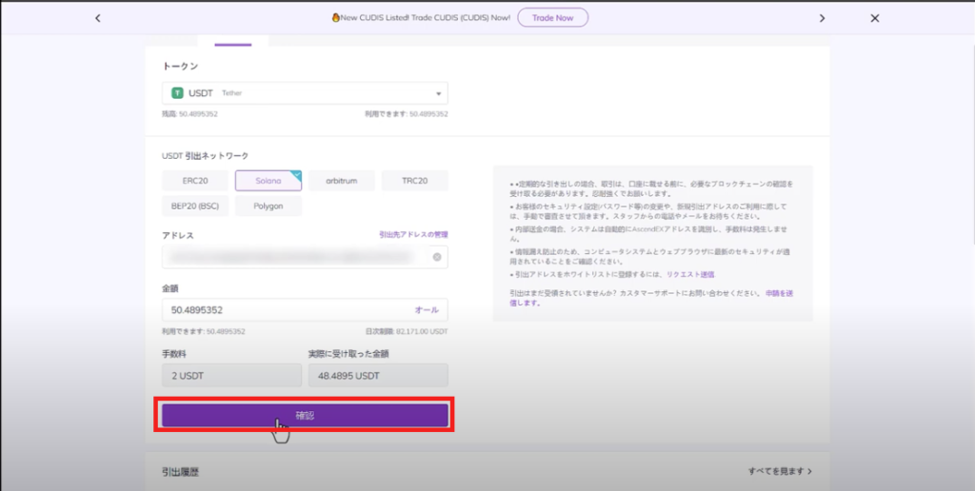Click the 引出履歴 section heading
The width and height of the screenshot is (975, 491).
click(180, 472)
